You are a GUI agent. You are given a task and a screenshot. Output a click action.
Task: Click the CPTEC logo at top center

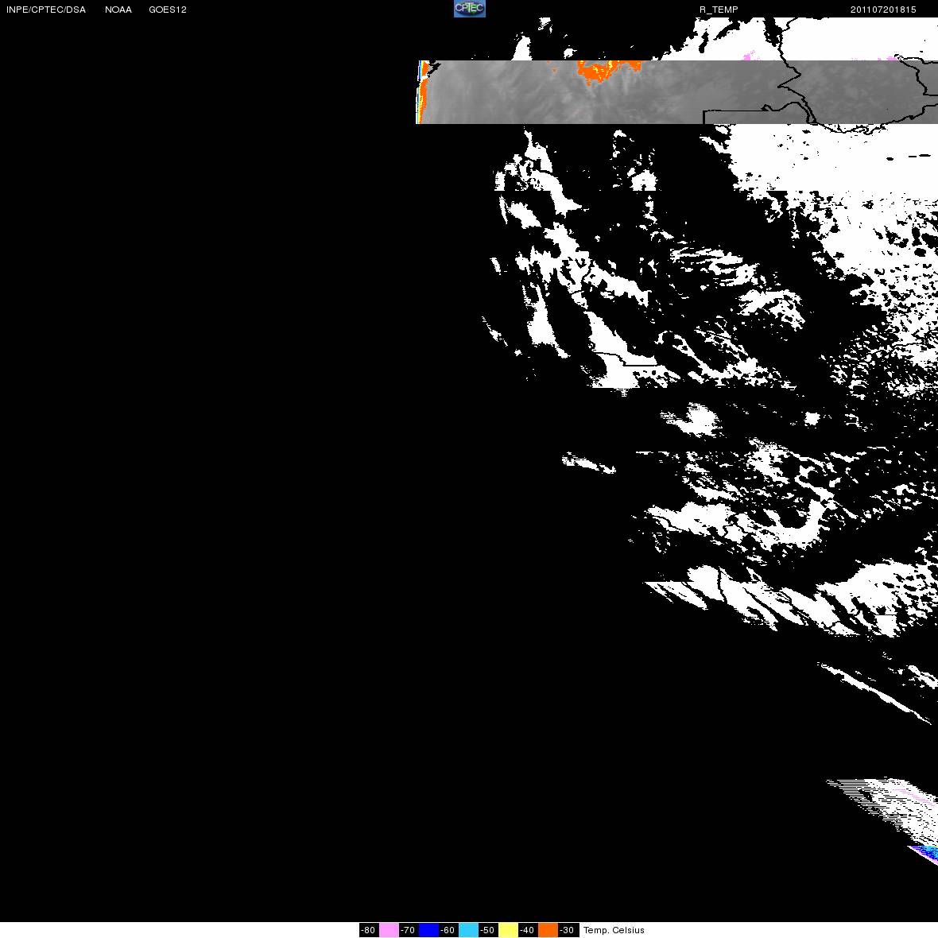470,9
